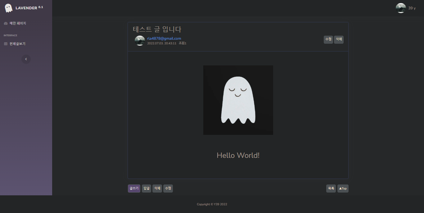424x213 pixels.
Task: Click the dashboard icon beside 메인 페이지
Action: pyautogui.click(x=6, y=23)
